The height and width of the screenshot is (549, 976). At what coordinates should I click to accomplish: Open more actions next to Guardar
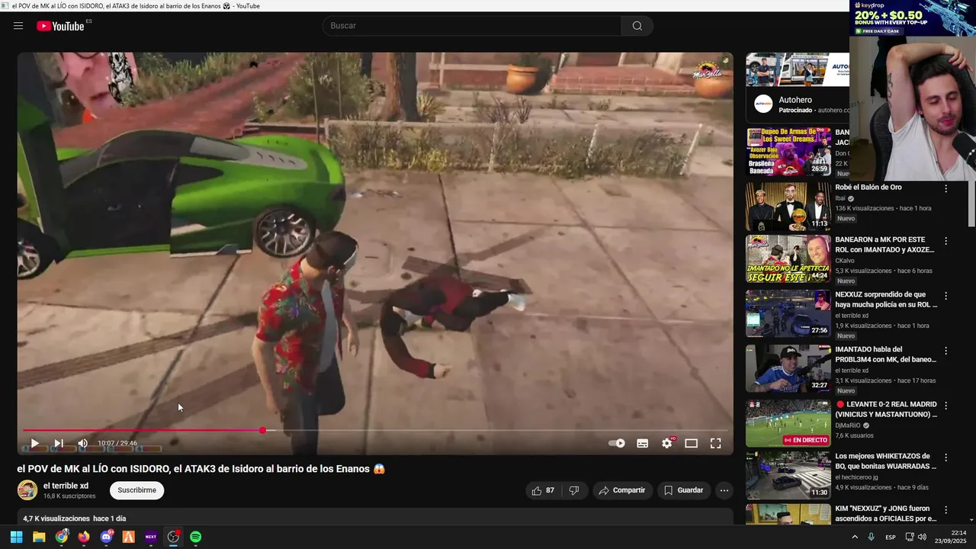[724, 490]
